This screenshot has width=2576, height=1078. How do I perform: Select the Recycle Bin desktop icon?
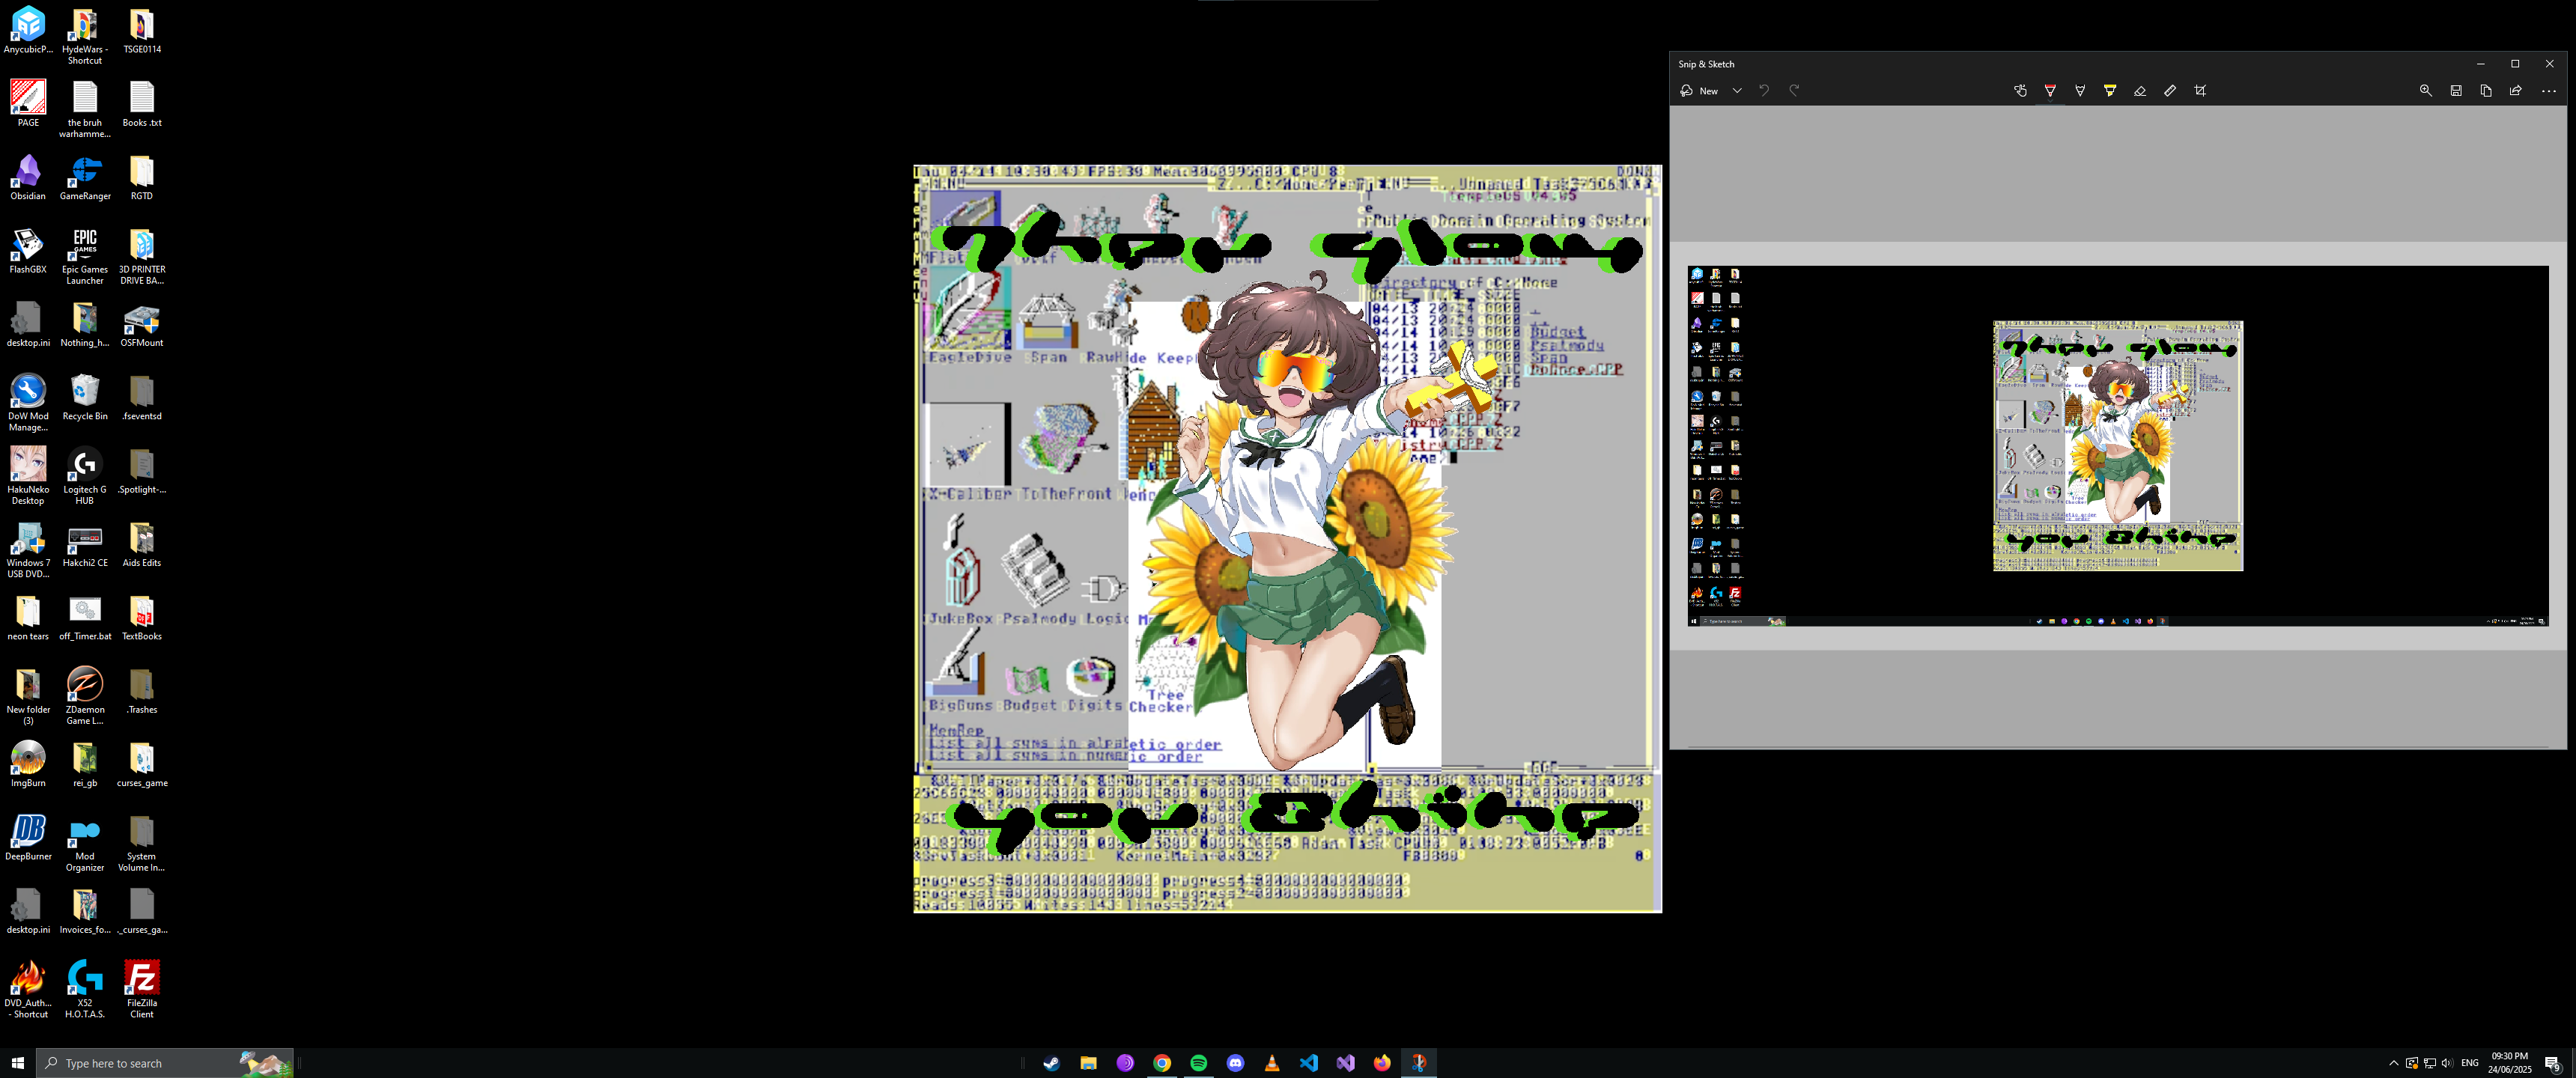(x=85, y=398)
